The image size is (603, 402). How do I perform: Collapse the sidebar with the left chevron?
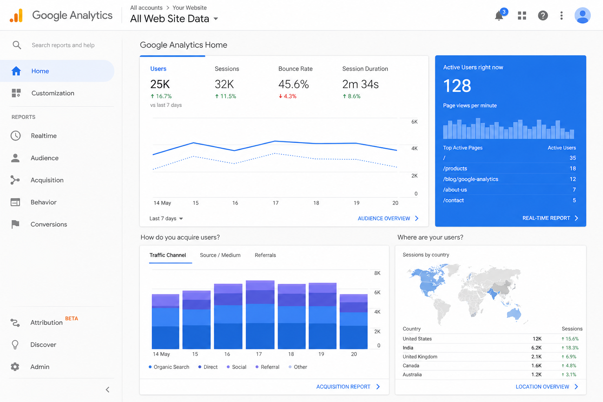point(108,389)
